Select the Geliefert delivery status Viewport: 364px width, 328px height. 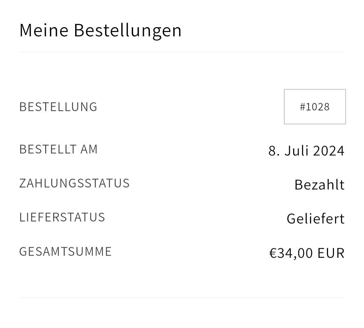tap(315, 219)
